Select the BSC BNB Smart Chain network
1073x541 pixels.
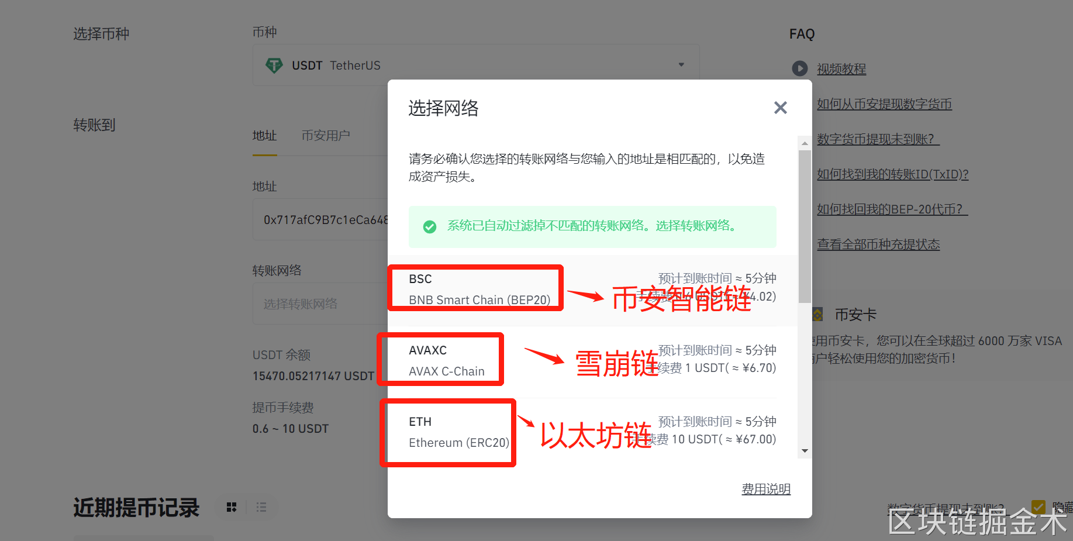click(592, 290)
